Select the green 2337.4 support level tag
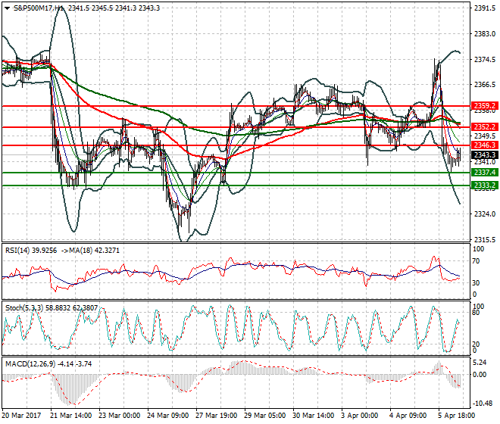 point(483,173)
